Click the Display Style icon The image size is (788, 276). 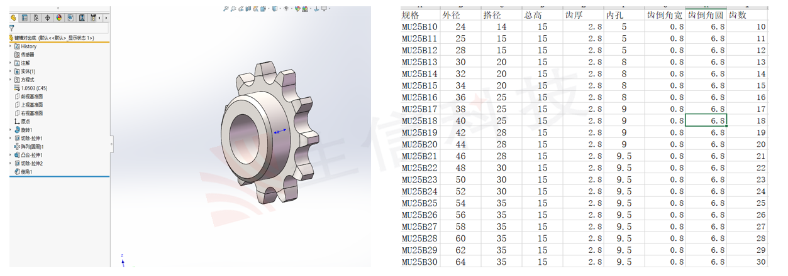tap(275, 9)
